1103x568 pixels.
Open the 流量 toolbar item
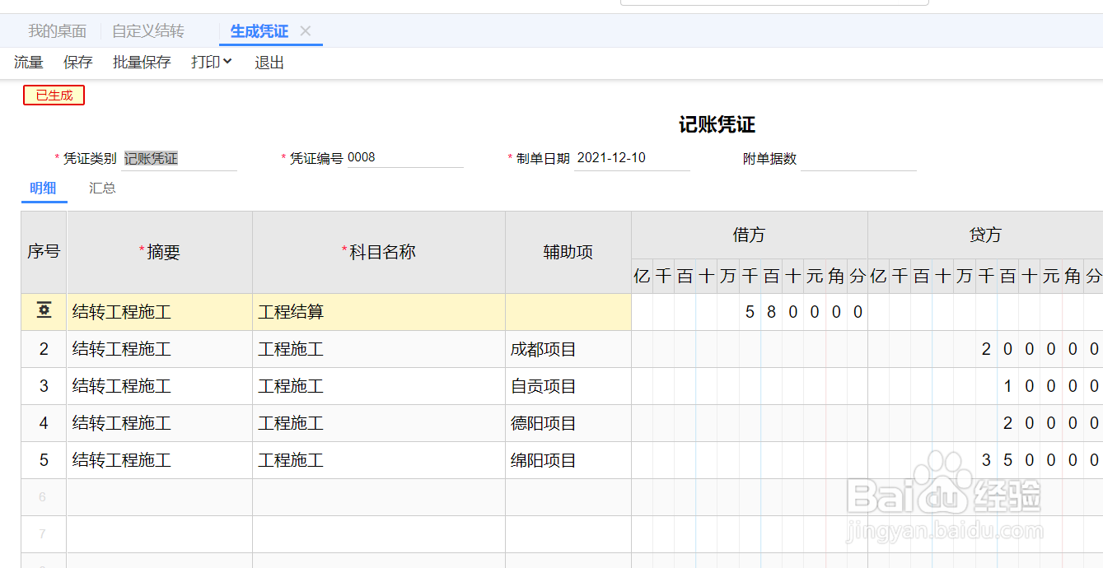click(29, 62)
